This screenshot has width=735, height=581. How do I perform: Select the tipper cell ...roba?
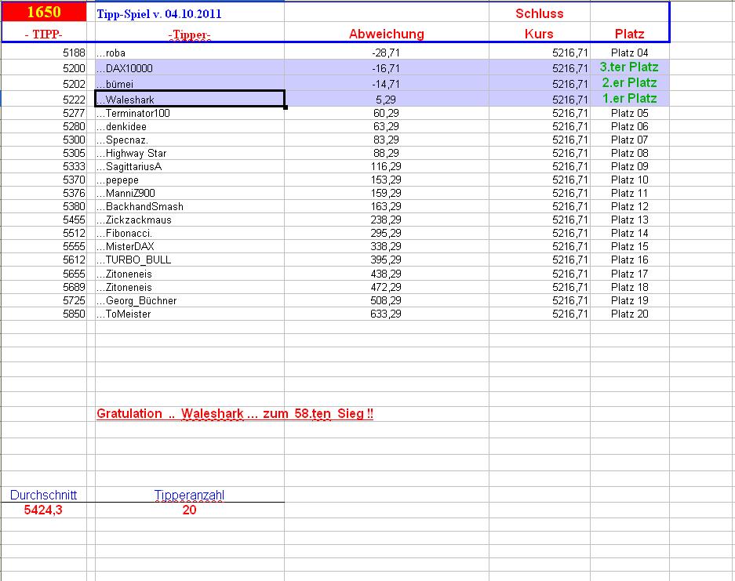(189, 53)
